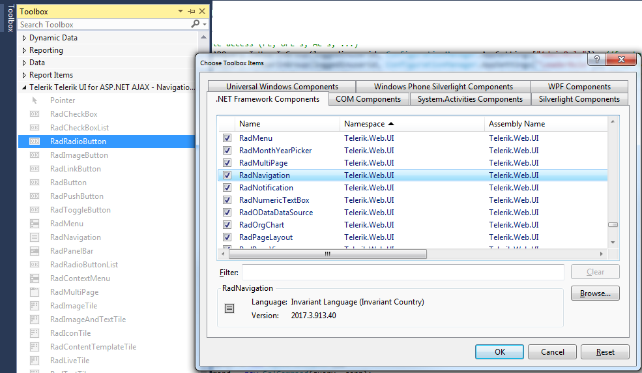Switch to Windows Phone Silverlight Components tab

pos(443,86)
